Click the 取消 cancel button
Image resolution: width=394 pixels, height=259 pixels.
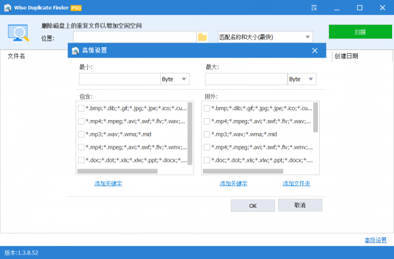point(300,205)
